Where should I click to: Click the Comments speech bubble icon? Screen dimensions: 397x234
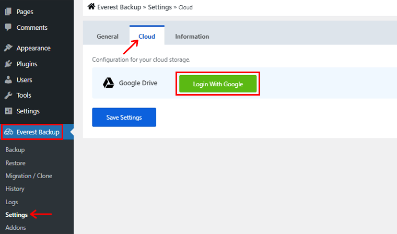click(8, 27)
